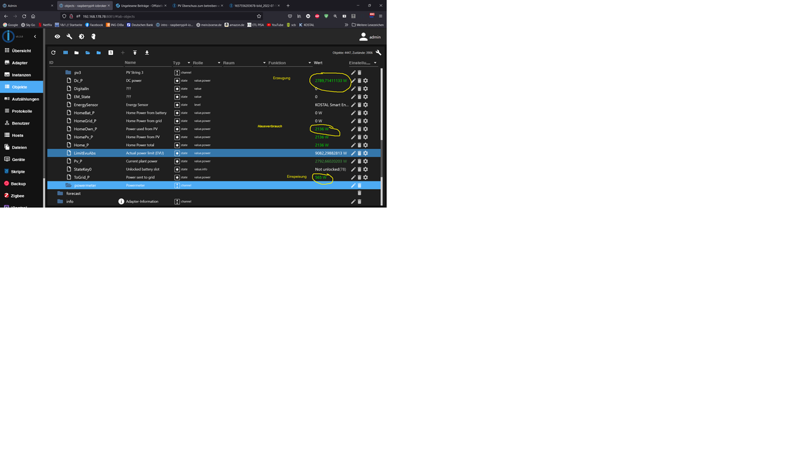Edit the info channel with pencil icon

tap(353, 201)
